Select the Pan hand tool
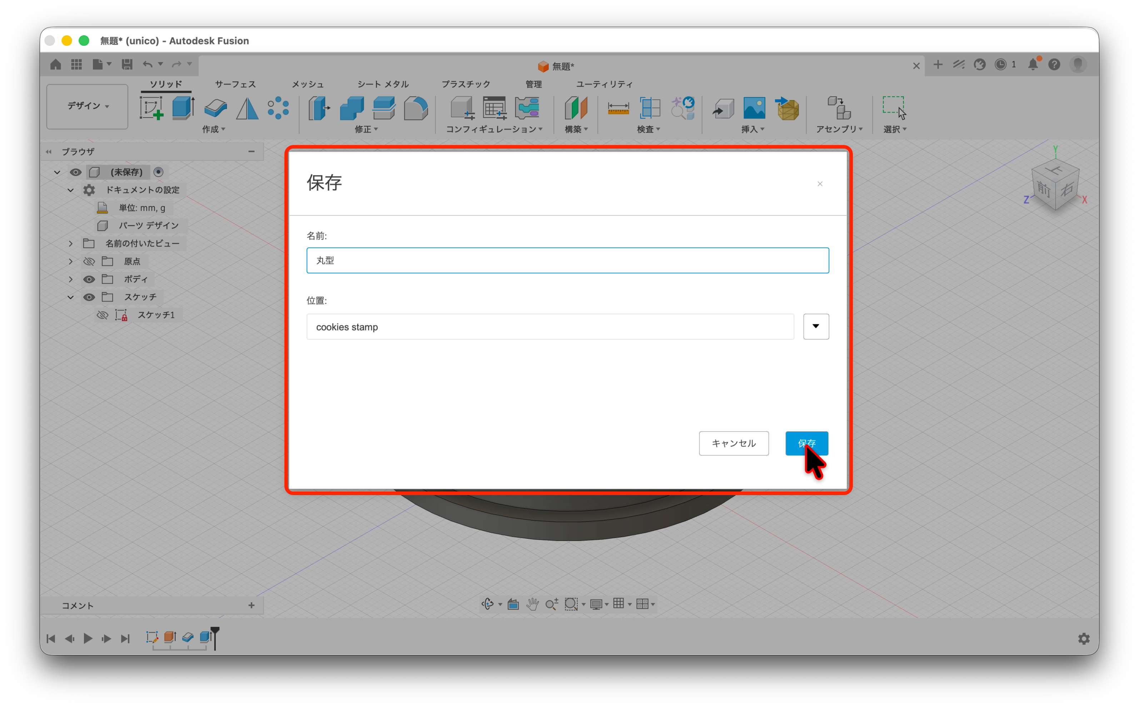 [532, 604]
